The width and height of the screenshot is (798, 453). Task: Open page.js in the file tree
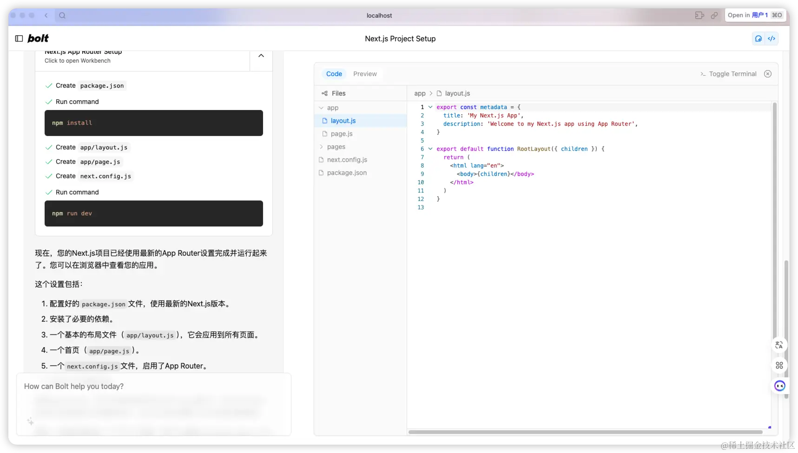tap(361, 134)
